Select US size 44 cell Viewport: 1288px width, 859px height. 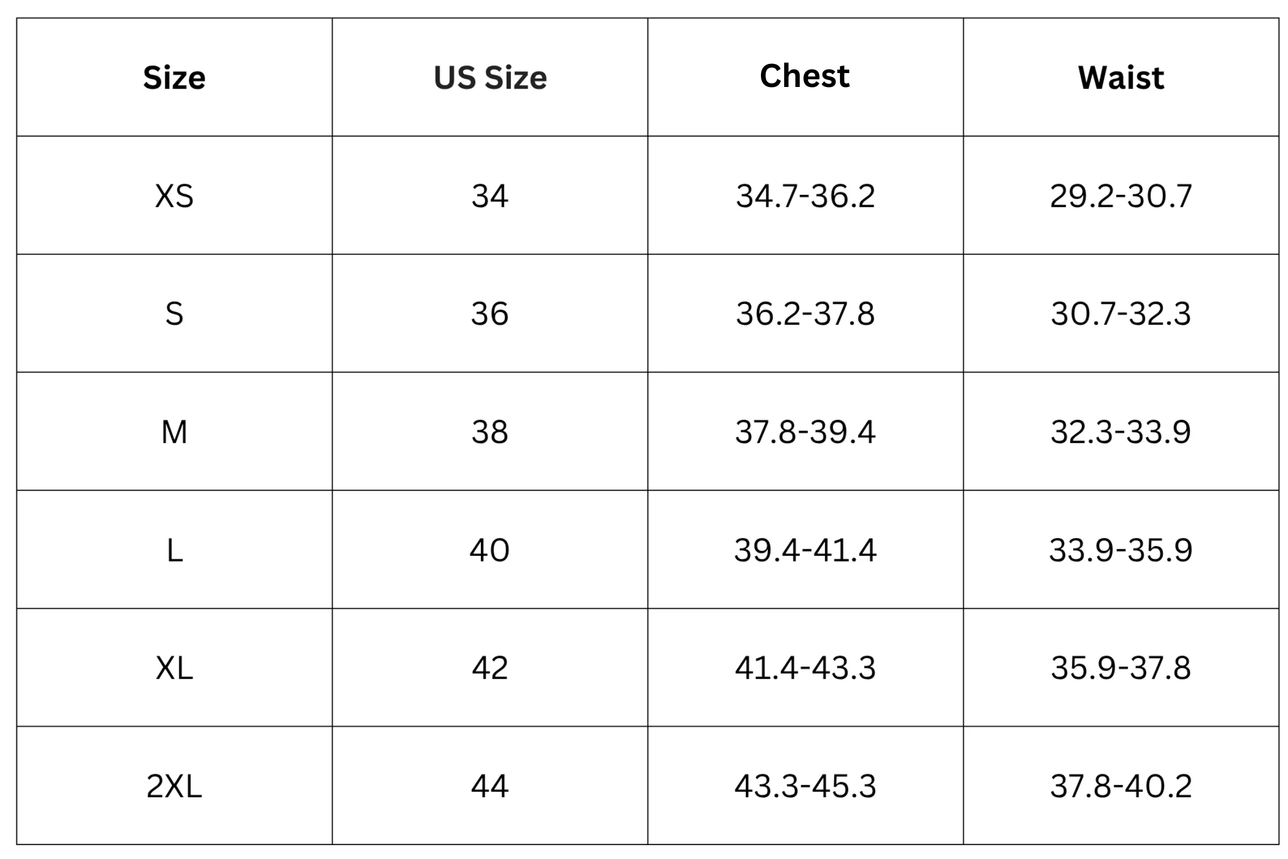point(490,786)
